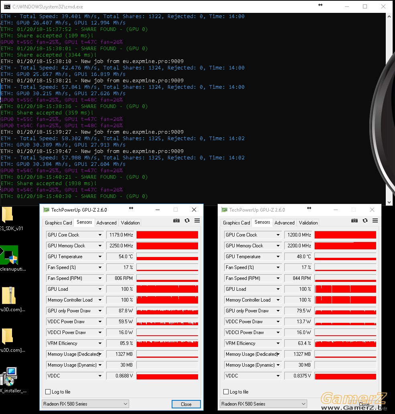Click GPU Load graph in right GPU-Z
Viewport: 395px width, 414px height.
coord(345,289)
